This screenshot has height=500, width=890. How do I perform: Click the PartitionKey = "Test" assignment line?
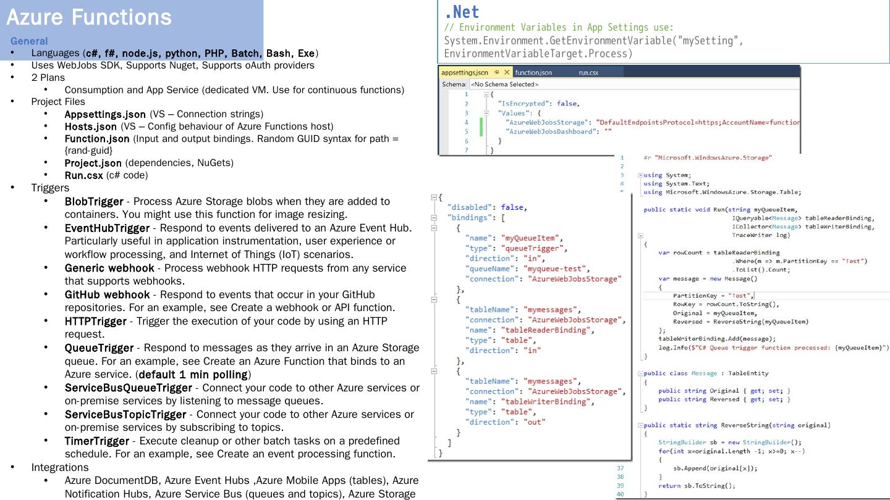pyautogui.click(x=713, y=296)
